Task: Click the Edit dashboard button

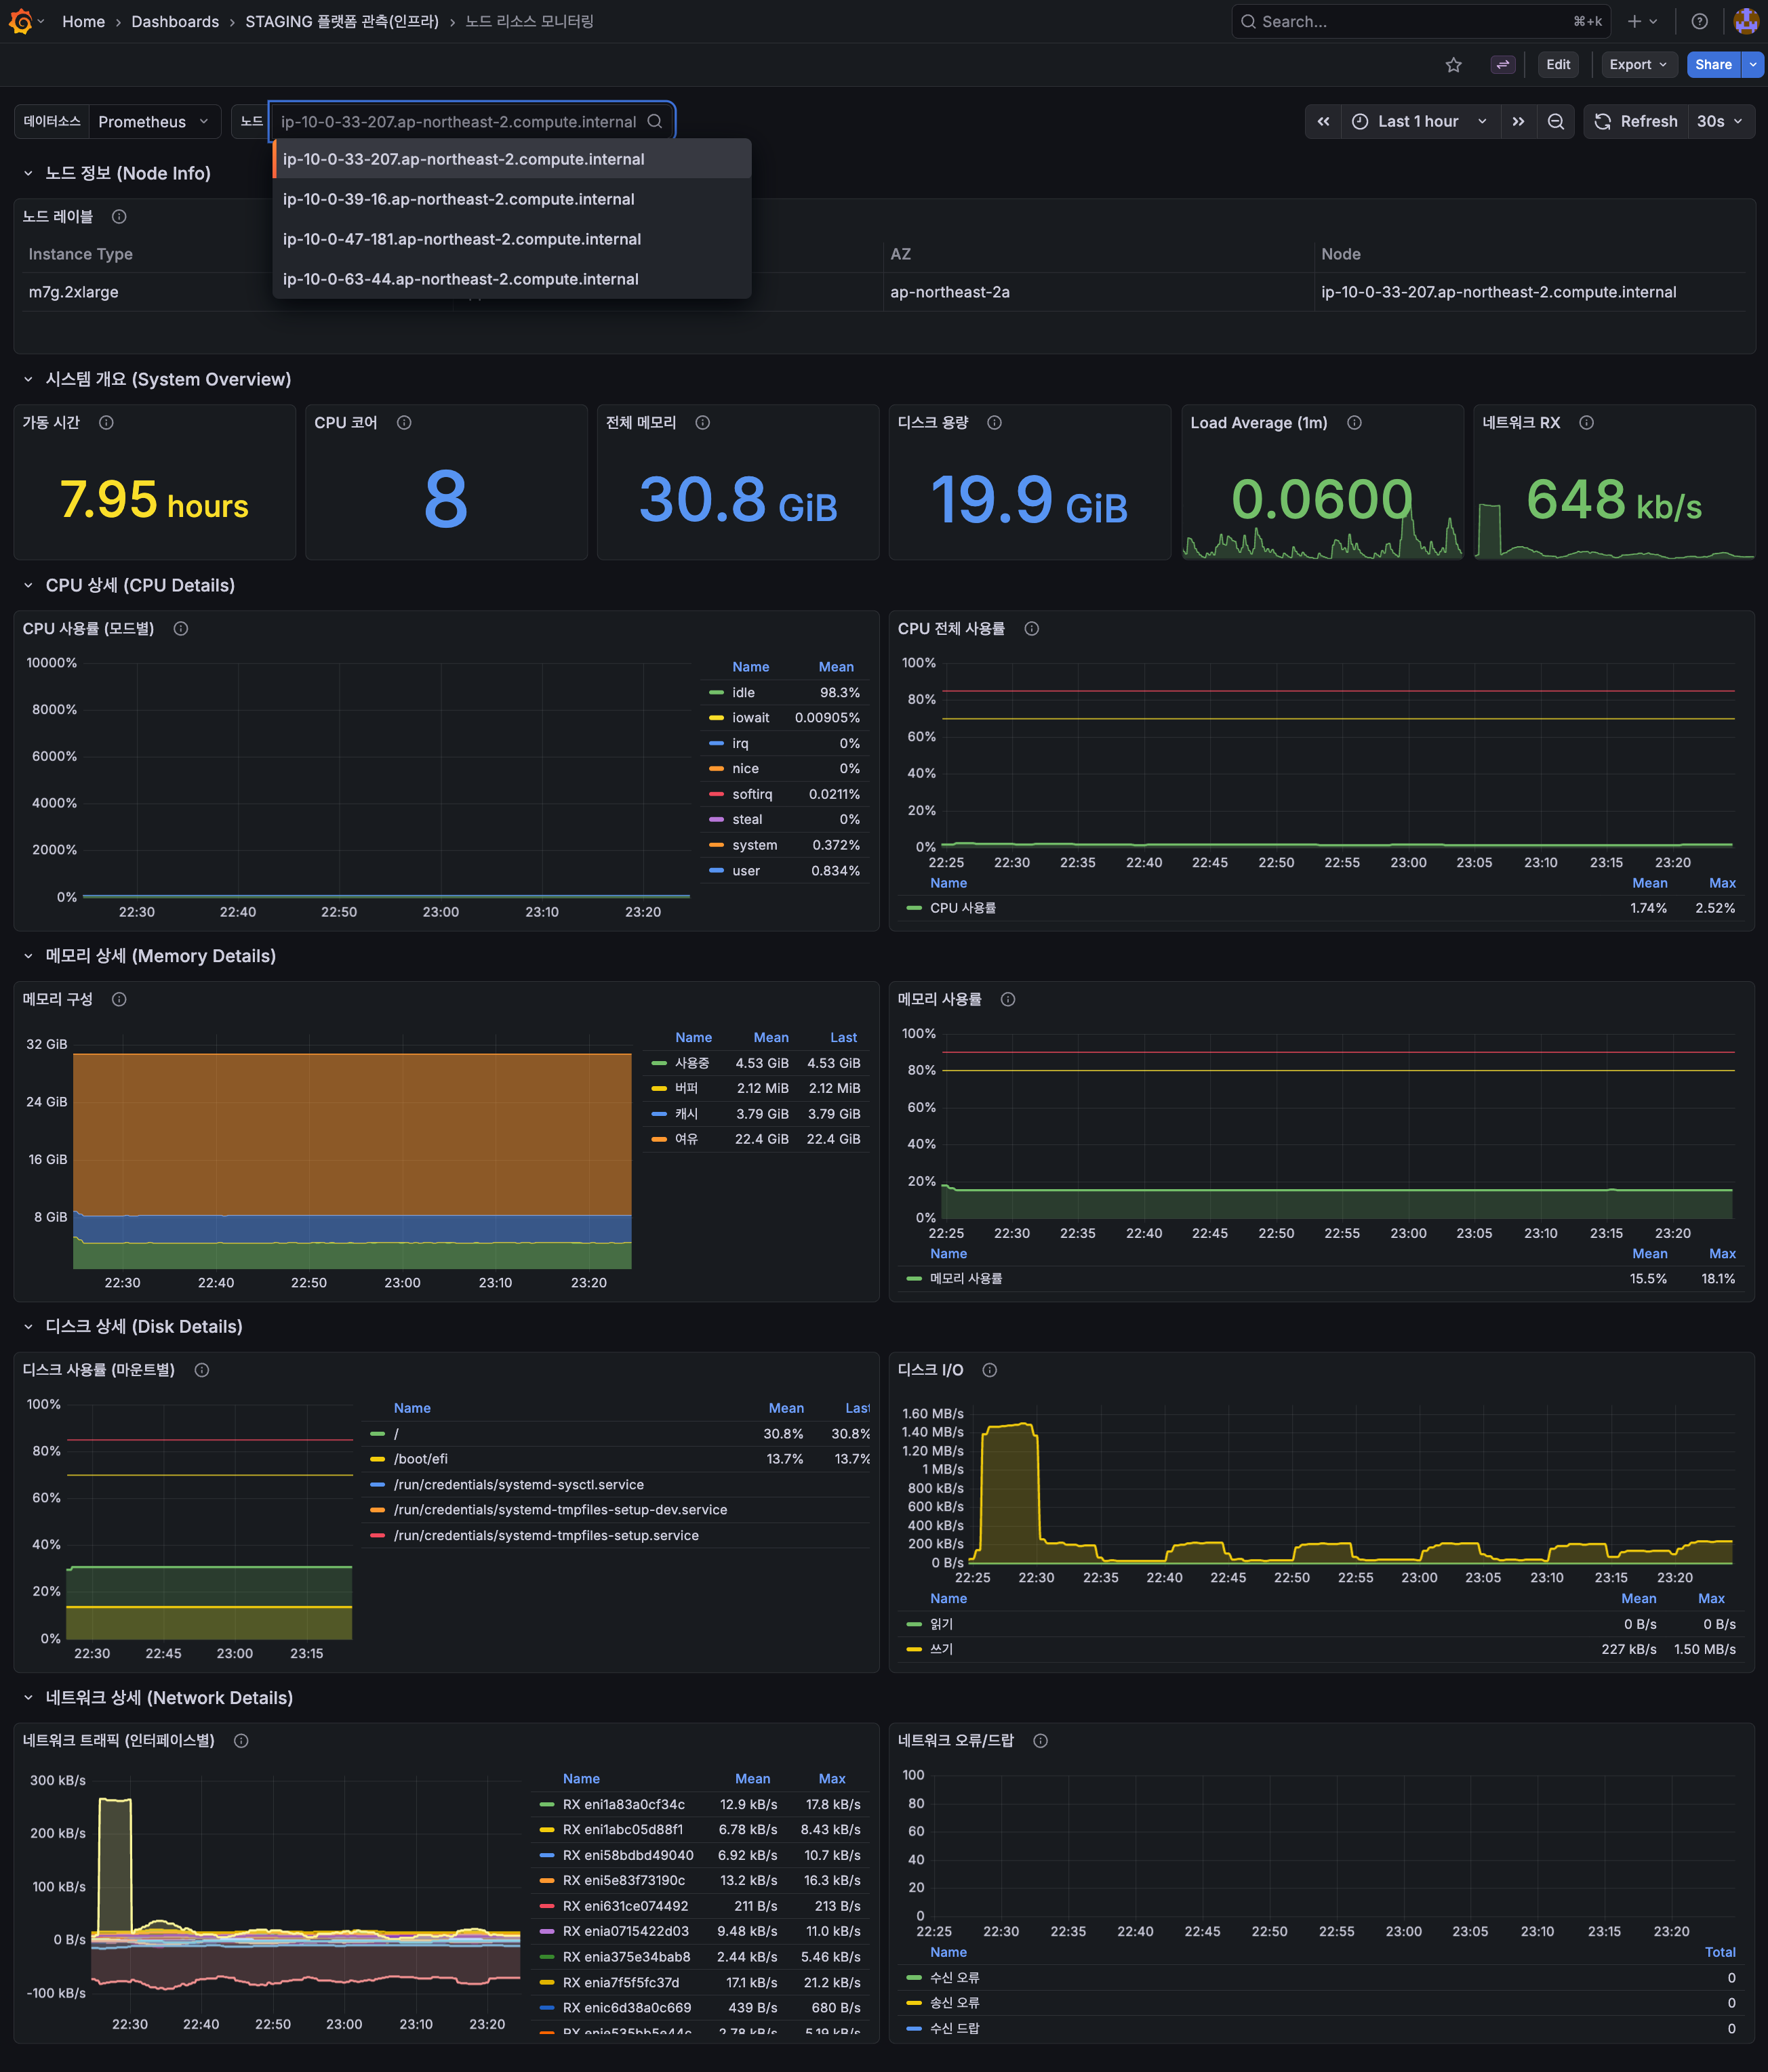Action: pos(1558,65)
